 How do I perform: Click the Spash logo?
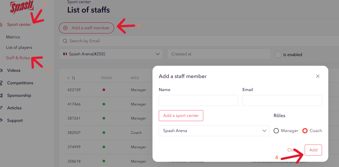click(x=22, y=7)
